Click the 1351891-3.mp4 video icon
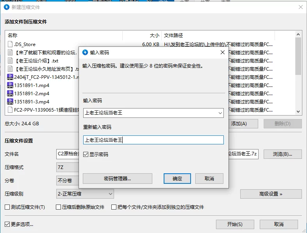This screenshot has height=233, width=307. pos(10,102)
